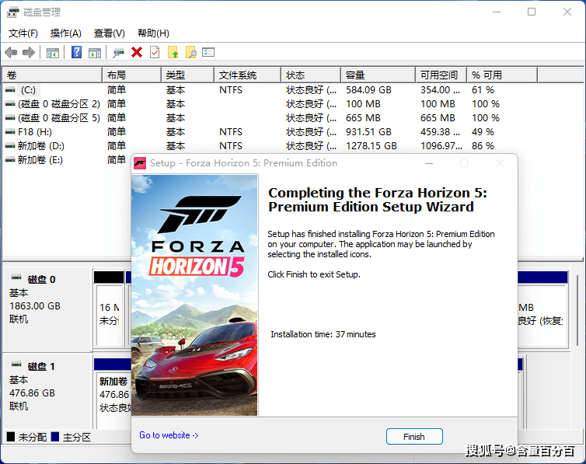Click the yellow page with magnifier icon
The width and height of the screenshot is (586, 464).
coord(190,52)
